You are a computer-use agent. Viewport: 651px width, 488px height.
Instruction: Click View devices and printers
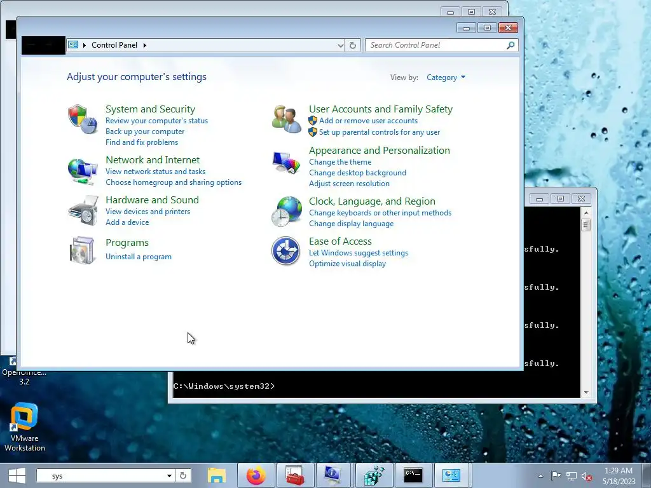coord(147,212)
